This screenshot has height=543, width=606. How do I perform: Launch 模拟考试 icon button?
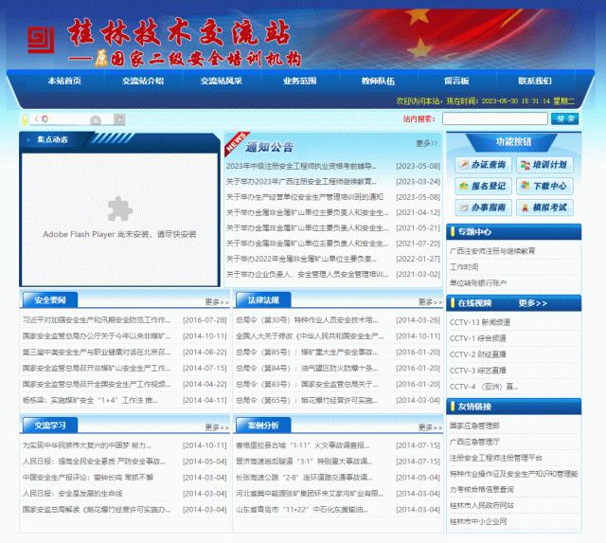(x=544, y=208)
